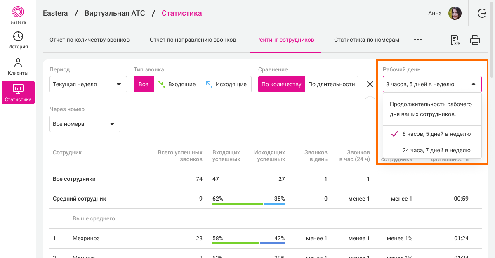Open the Статистика по номерам tab

coord(366,40)
